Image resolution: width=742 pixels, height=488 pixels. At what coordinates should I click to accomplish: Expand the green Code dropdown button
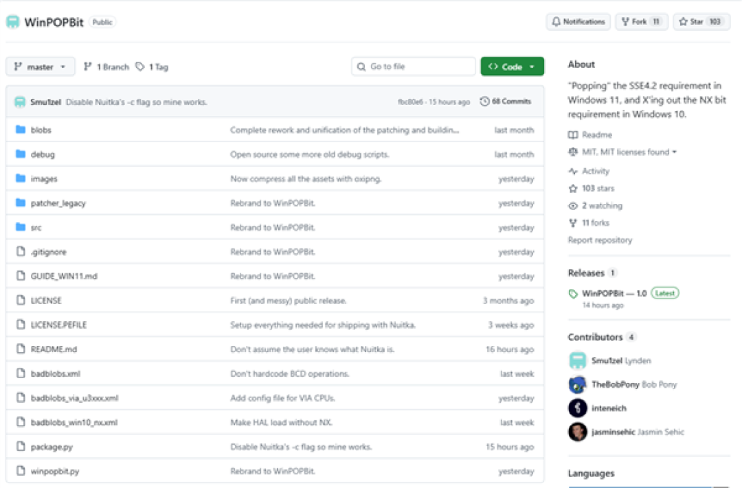click(x=512, y=67)
